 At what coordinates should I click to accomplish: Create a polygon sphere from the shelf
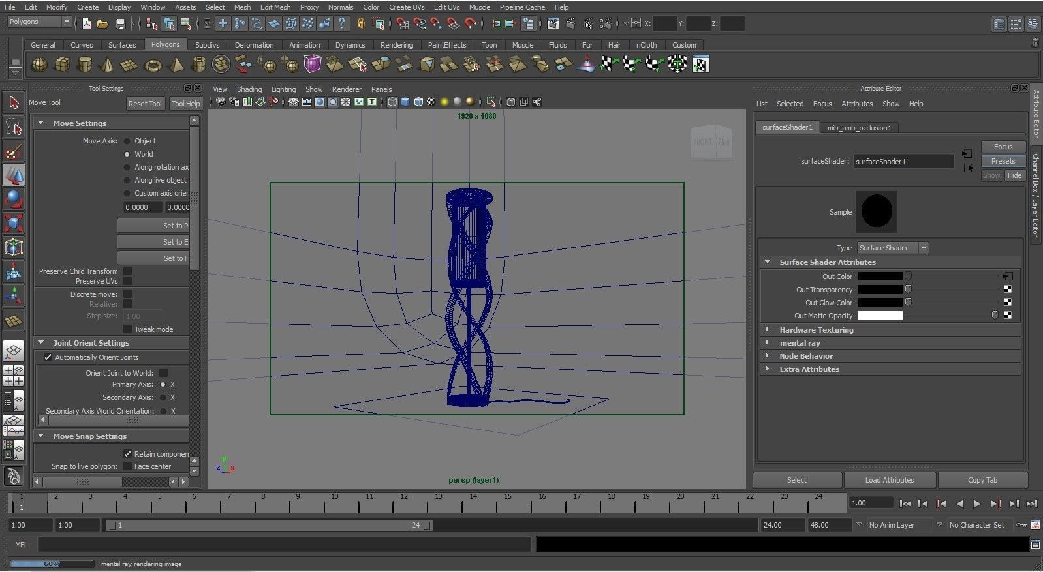pos(40,65)
